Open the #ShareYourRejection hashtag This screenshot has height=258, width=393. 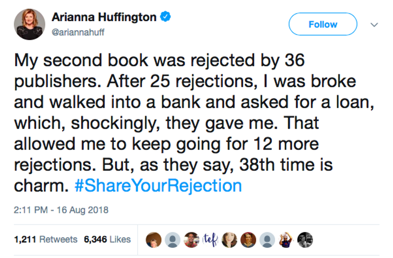(158, 186)
